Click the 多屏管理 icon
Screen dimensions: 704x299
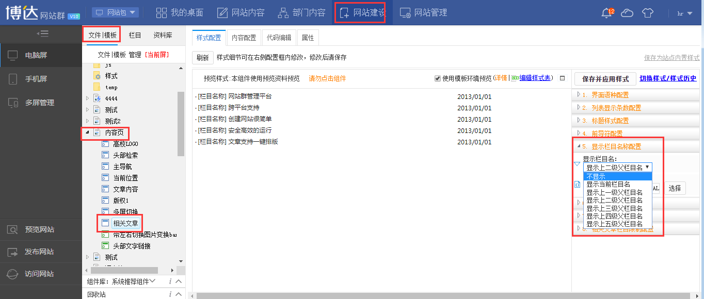pyautogui.click(x=13, y=103)
